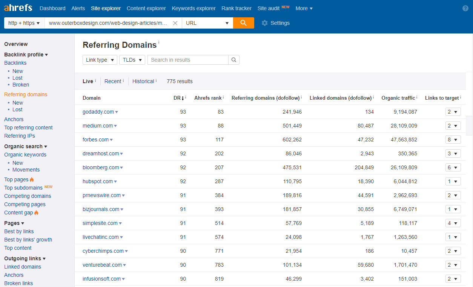Viewport: 473px width, 287px height.
Task: Collapse the Organic search section
Action: point(26,146)
